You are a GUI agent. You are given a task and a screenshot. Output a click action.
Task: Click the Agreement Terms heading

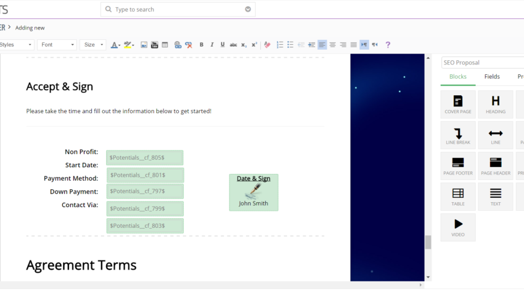(x=81, y=265)
